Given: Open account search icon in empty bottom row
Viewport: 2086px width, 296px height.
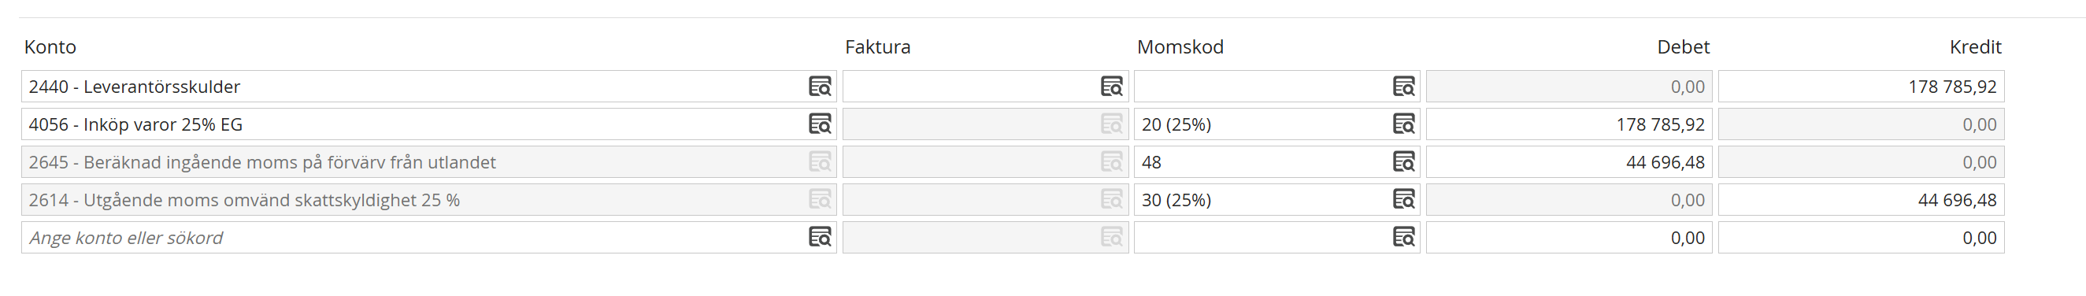Looking at the screenshot, I should tap(820, 238).
